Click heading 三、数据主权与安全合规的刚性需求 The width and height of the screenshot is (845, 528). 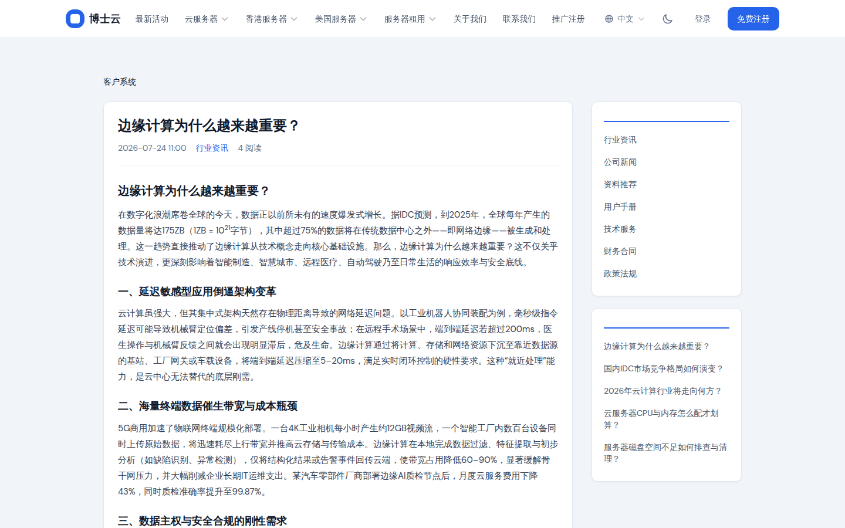[202, 521]
